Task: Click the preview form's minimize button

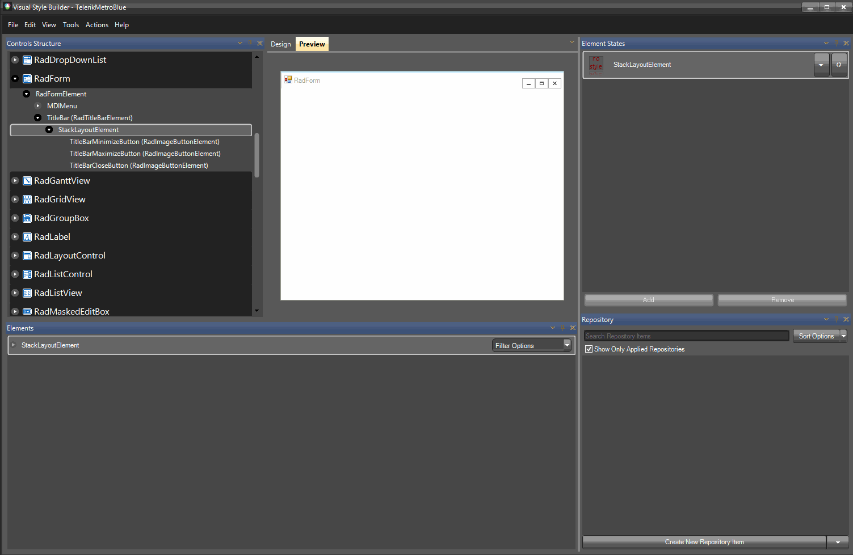Action: pyautogui.click(x=528, y=83)
